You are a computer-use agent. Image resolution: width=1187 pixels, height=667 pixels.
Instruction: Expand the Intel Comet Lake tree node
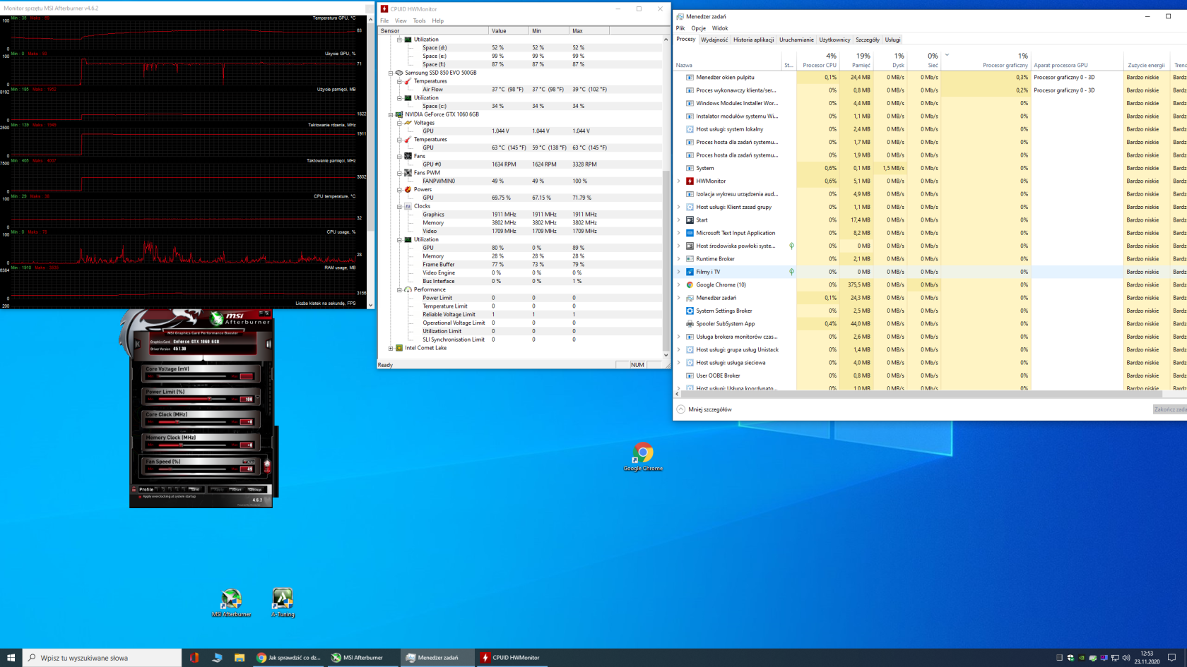point(391,348)
